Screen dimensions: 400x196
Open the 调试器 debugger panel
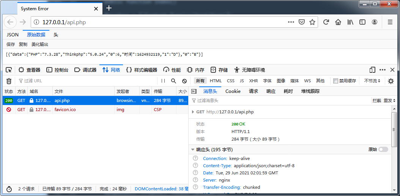(85, 70)
